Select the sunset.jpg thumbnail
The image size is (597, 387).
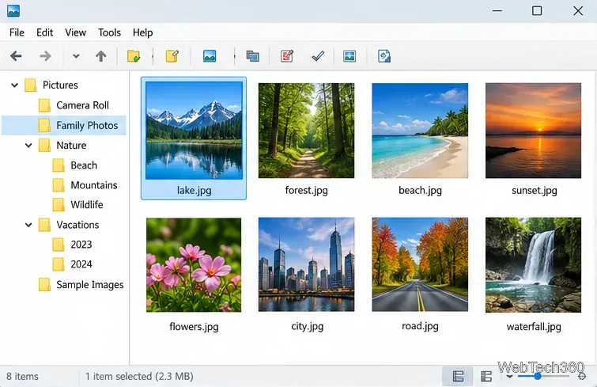(x=533, y=131)
